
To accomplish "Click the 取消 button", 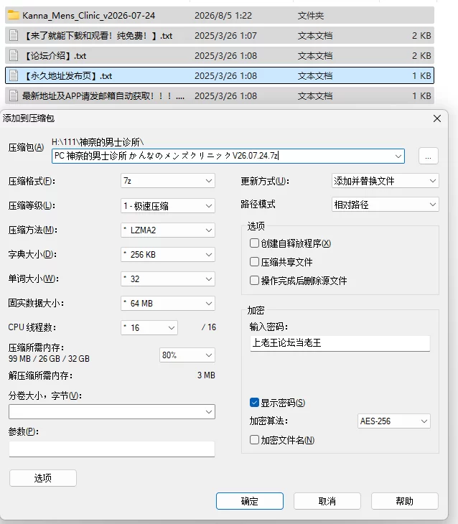I will pos(327,501).
